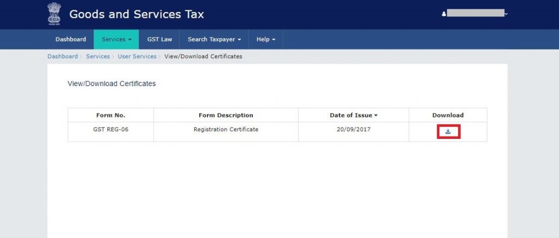Open the Services dropdown menu

pos(116,39)
